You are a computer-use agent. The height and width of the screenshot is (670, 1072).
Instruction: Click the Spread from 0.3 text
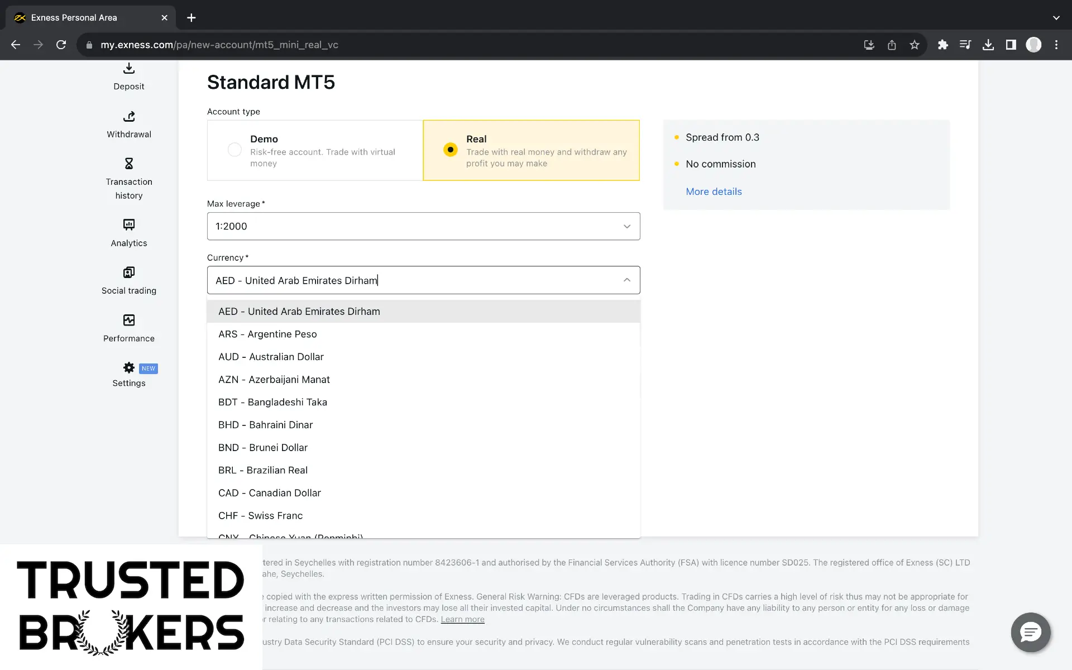[722, 137]
